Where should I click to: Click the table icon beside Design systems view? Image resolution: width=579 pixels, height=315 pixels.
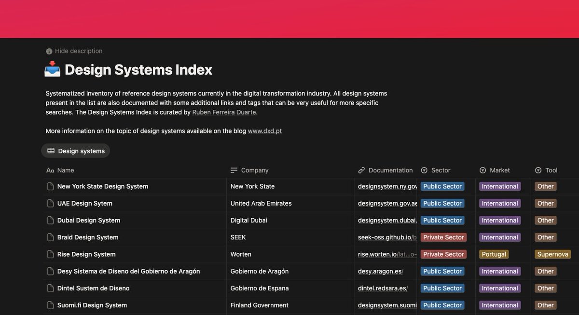tap(50, 150)
